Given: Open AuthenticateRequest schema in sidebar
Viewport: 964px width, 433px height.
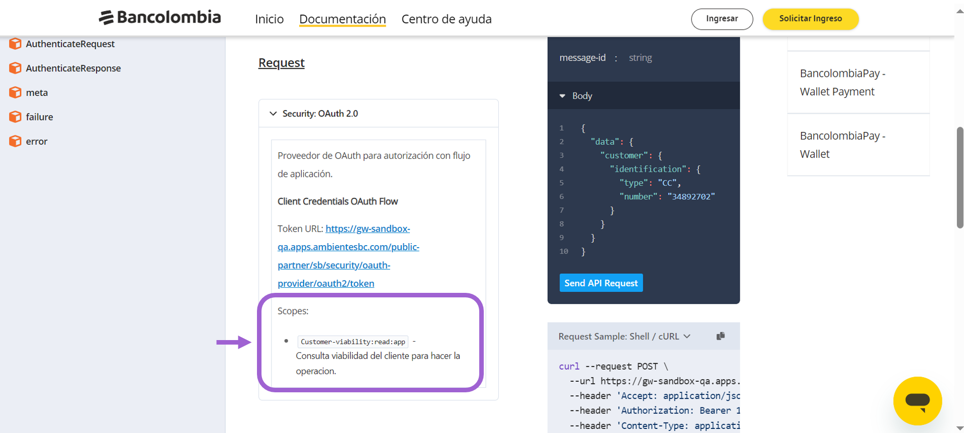Looking at the screenshot, I should [70, 44].
